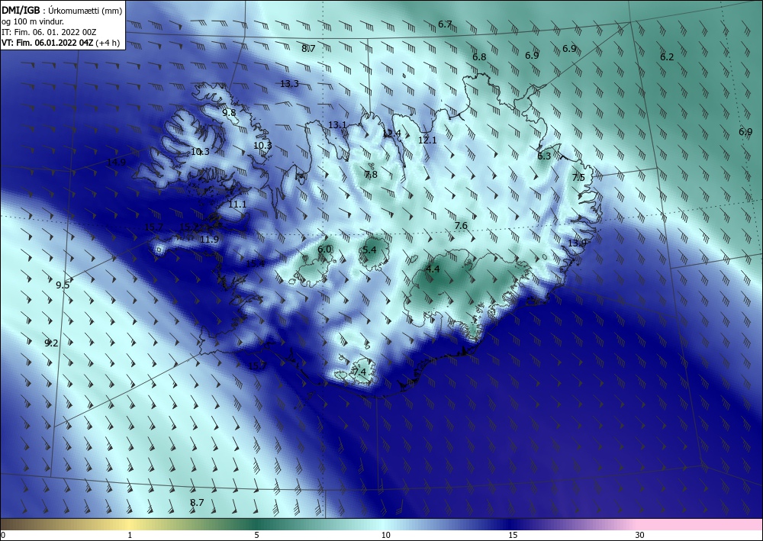Click the 12.4 value label
The height and width of the screenshot is (541, 763).
point(391,134)
